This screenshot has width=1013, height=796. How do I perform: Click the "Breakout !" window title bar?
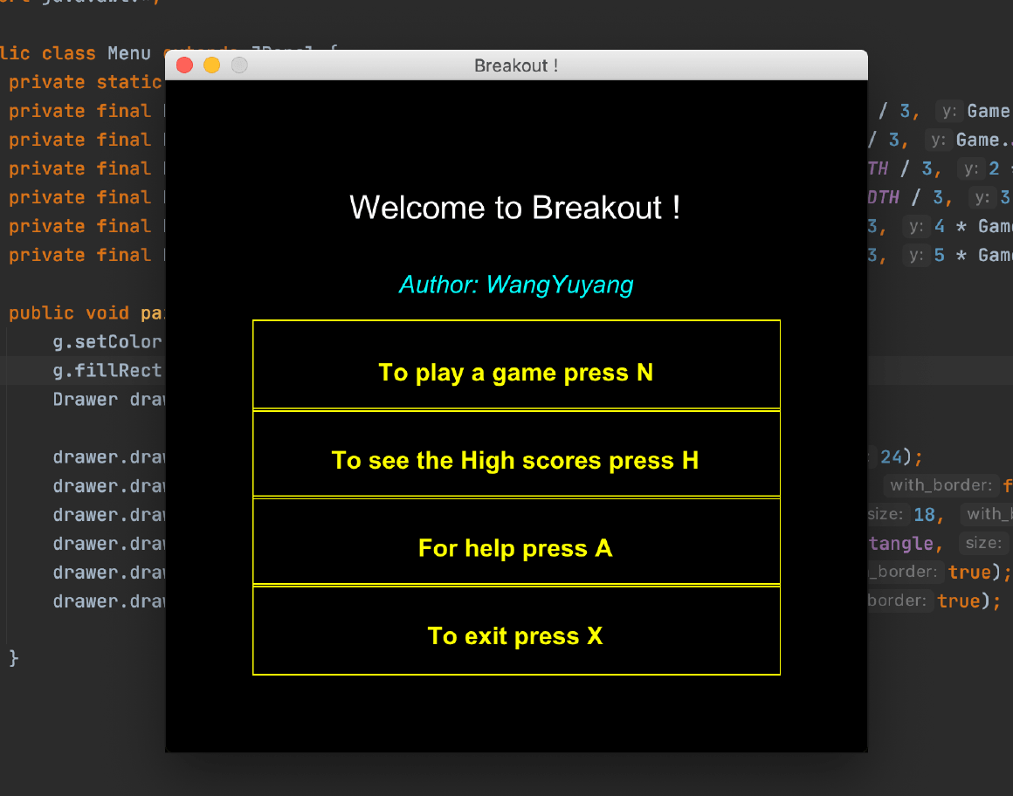[516, 65]
